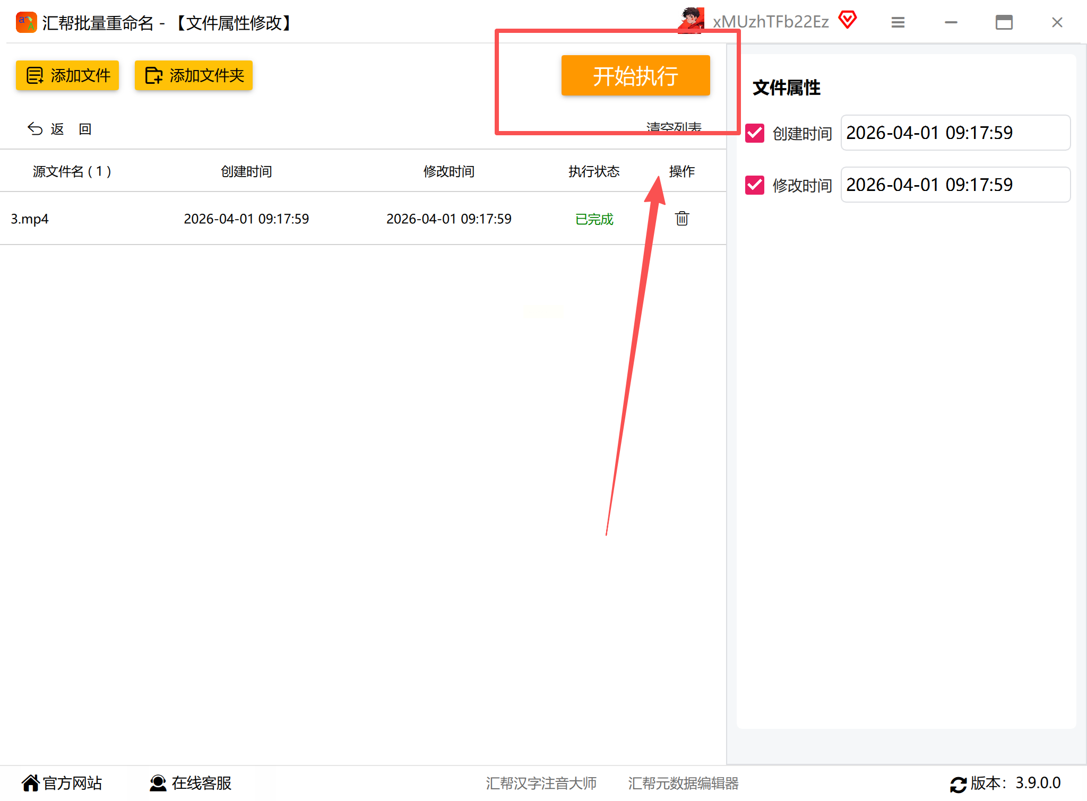Click 创建时间 date input field
The height and width of the screenshot is (801, 1087).
point(954,133)
